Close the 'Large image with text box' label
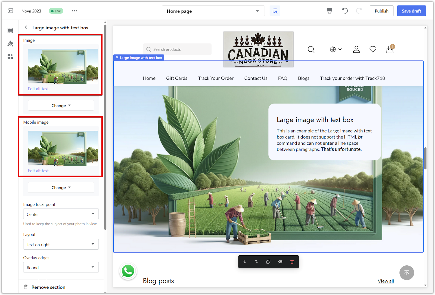The image size is (435, 295). tap(117, 58)
